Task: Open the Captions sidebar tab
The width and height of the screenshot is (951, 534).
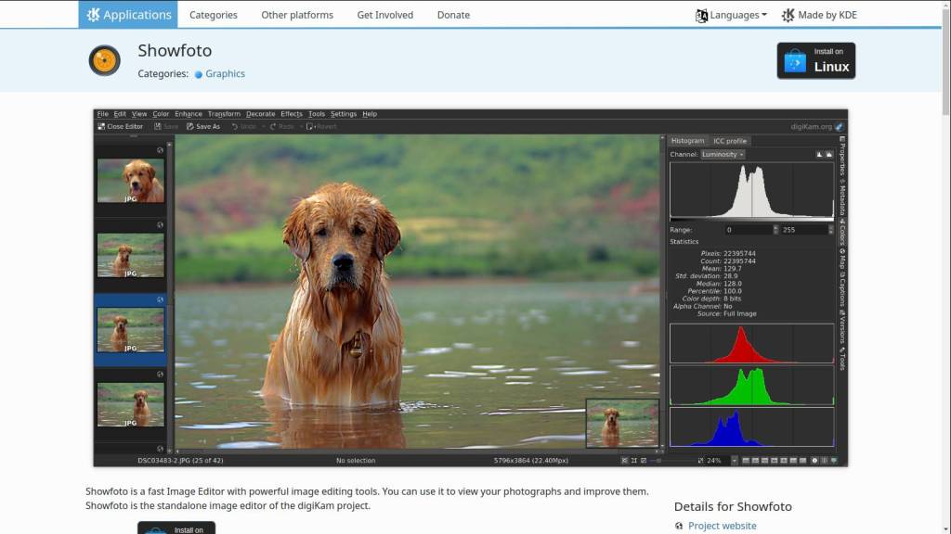Action: (x=842, y=290)
